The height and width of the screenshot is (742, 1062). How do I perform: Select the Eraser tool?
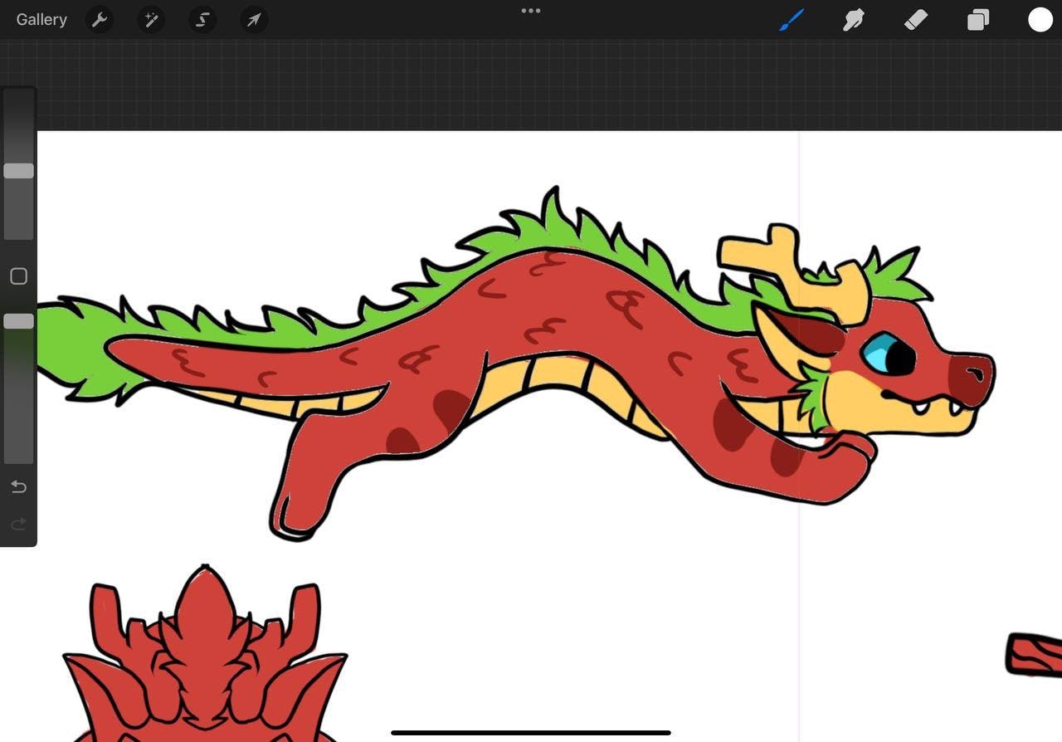click(916, 20)
